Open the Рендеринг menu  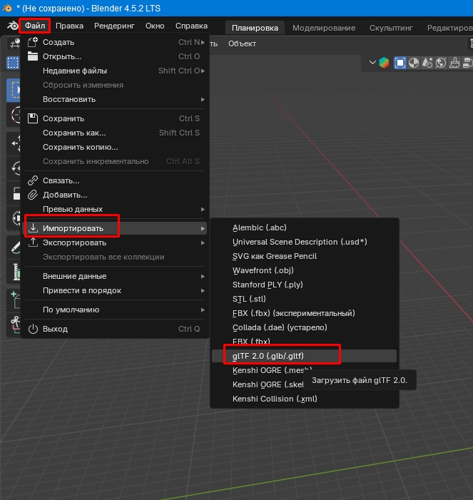(114, 26)
